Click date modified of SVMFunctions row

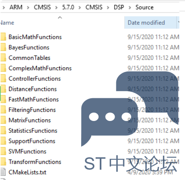coord(154,152)
